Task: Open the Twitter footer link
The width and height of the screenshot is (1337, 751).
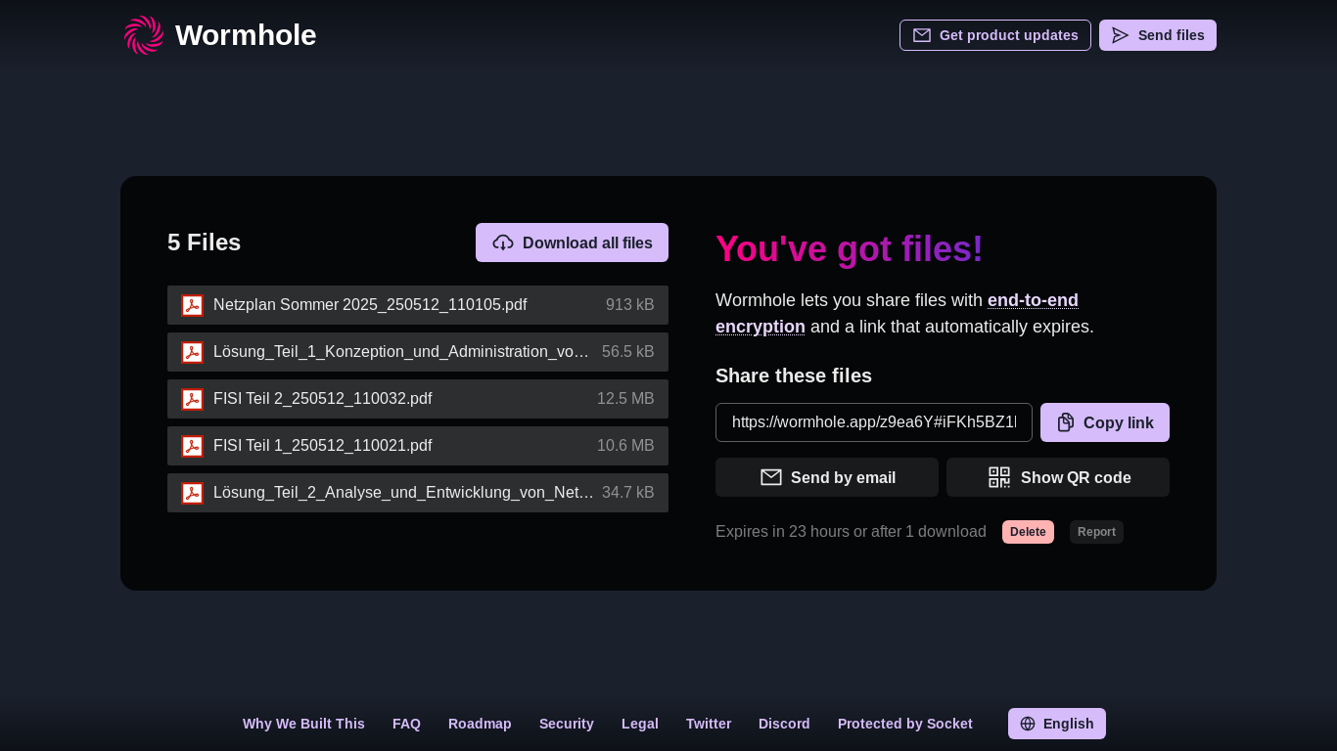Action: click(x=709, y=724)
